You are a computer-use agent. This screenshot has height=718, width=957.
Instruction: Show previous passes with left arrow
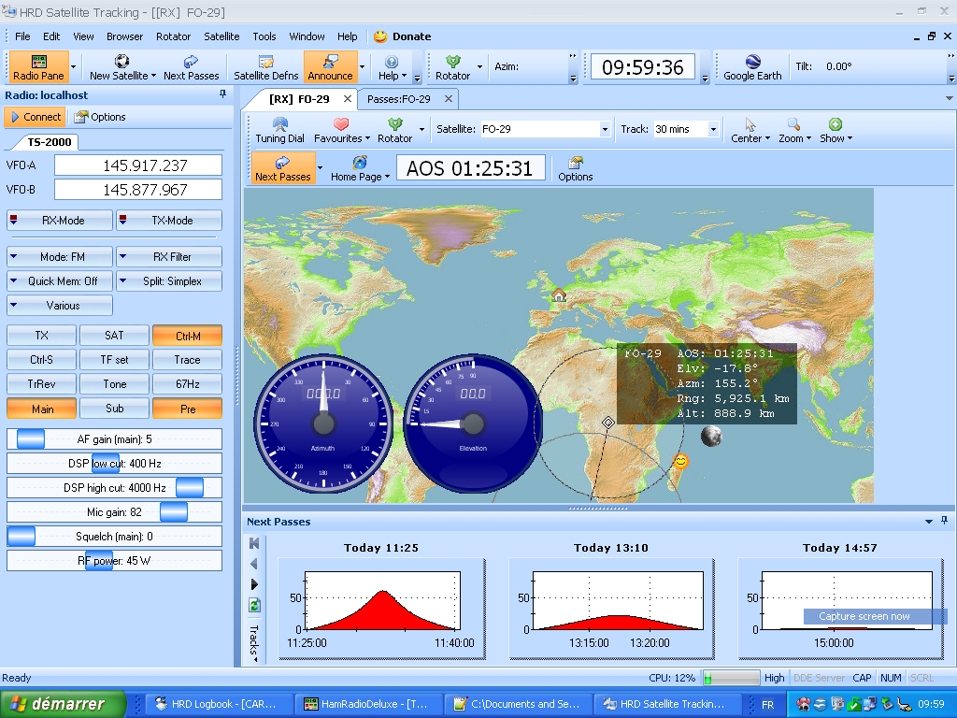point(254,564)
